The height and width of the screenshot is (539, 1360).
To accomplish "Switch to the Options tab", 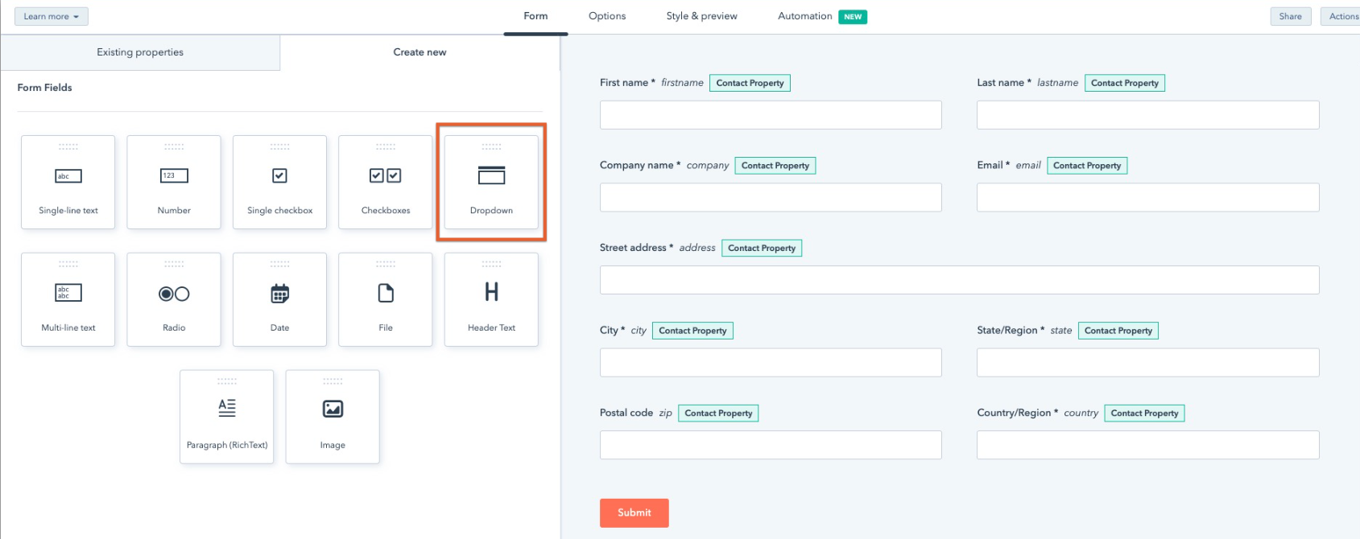I will tap(607, 16).
